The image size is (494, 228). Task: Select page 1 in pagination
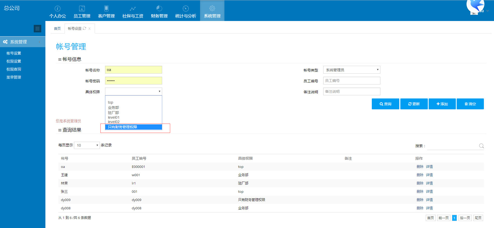(x=454, y=218)
